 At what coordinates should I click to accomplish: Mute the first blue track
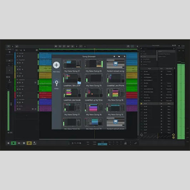pyautogui.click(x=18, y=56)
